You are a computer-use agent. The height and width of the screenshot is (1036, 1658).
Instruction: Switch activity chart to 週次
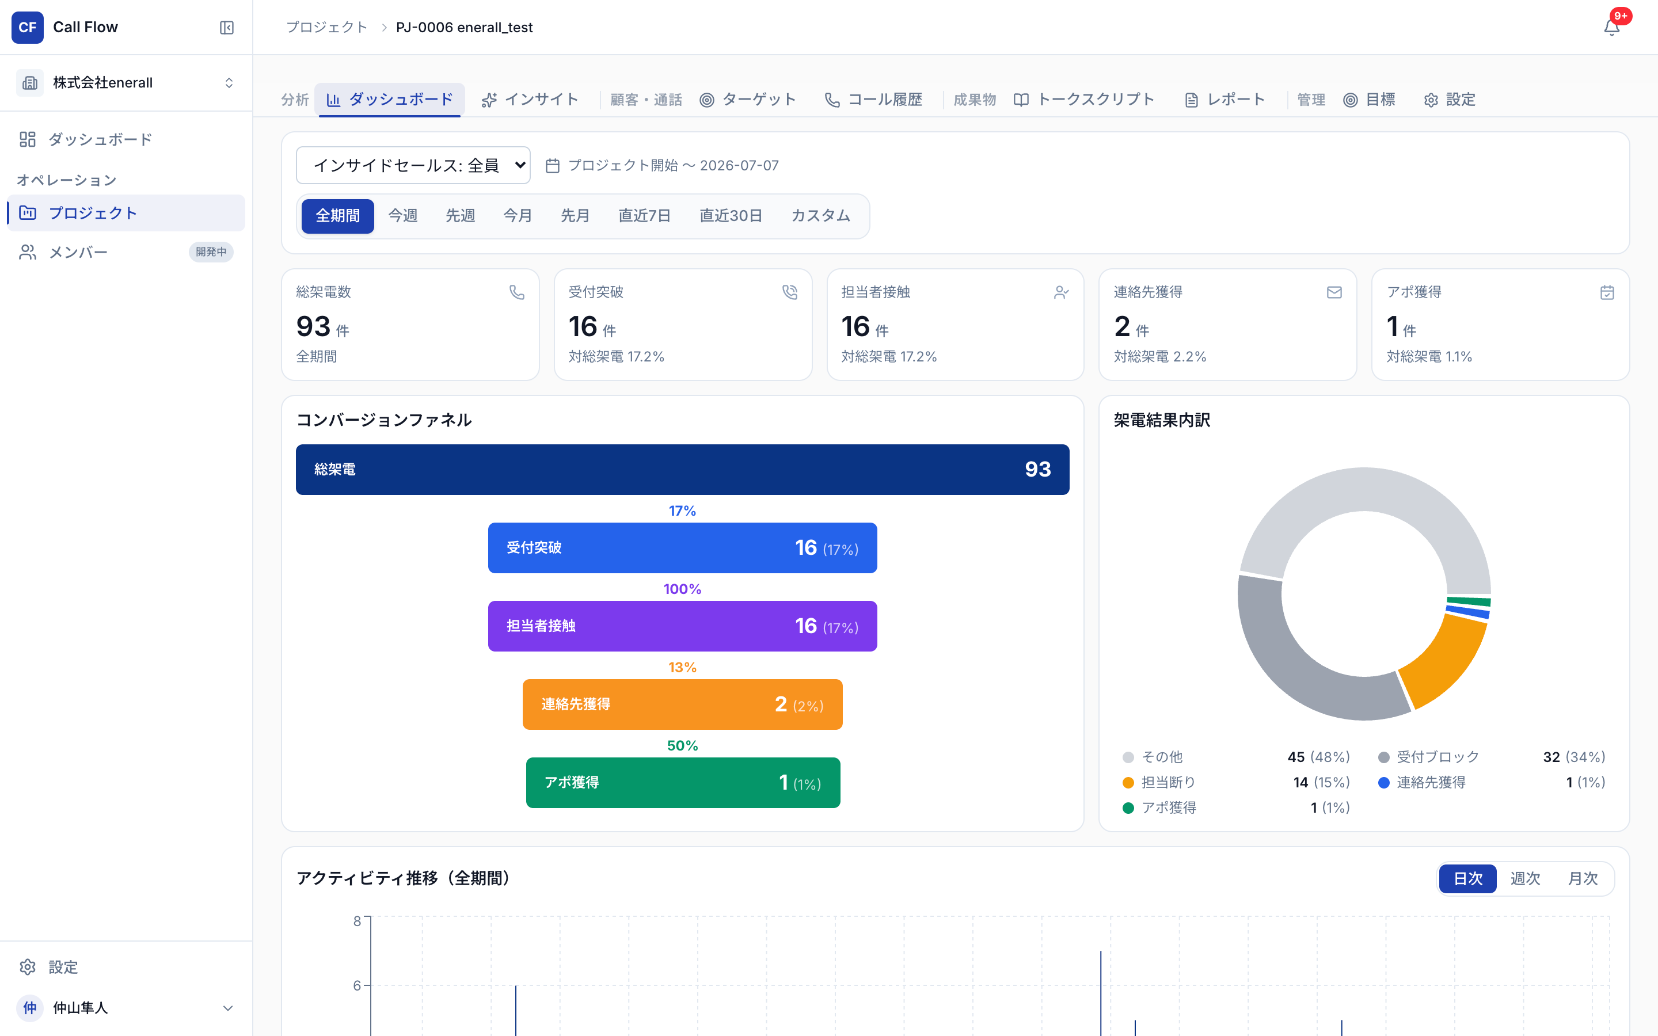1525,878
